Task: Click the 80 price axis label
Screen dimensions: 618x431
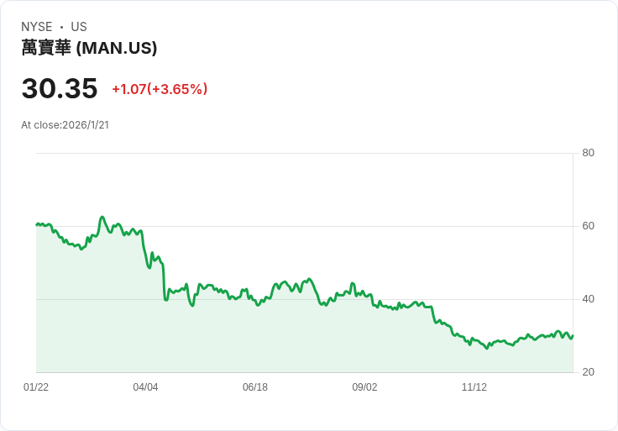Action: 588,153
